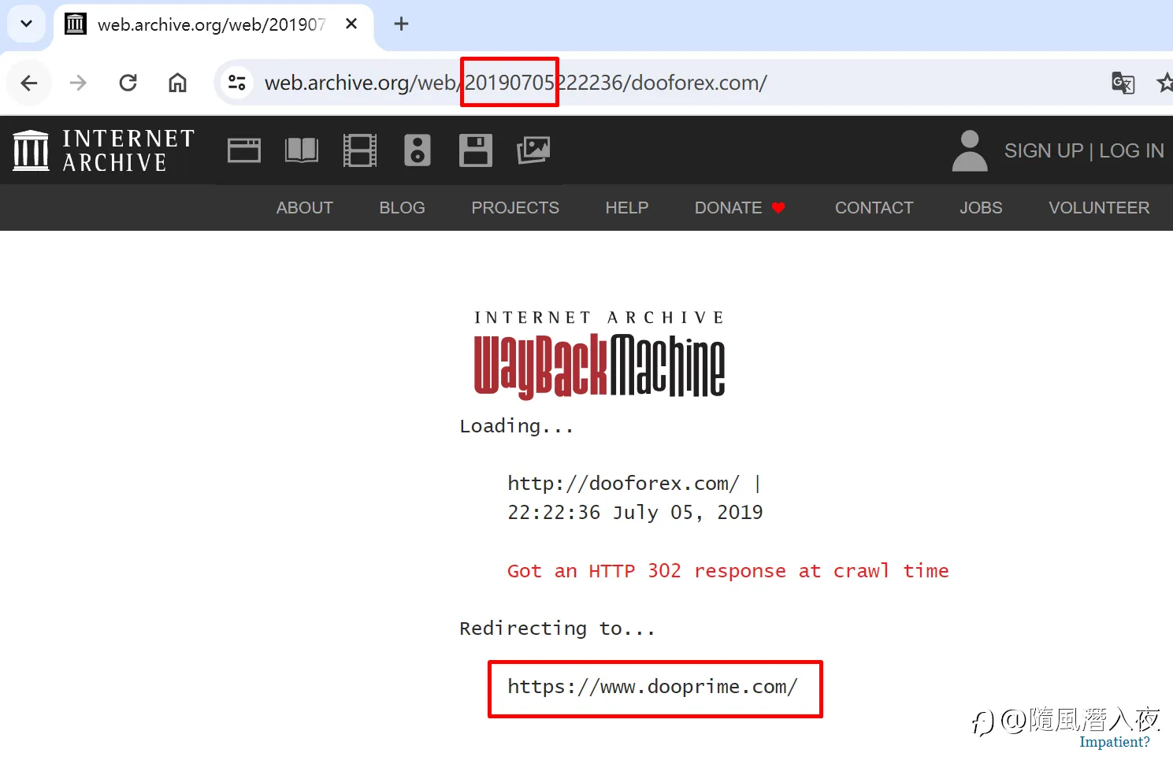Viewport: 1173px width, 764px height.
Task: Open the Texts book icon
Action: coord(302,150)
